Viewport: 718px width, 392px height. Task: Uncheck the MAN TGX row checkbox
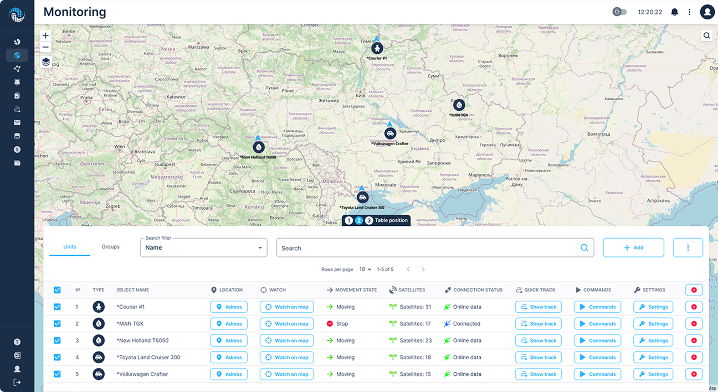[57, 324]
